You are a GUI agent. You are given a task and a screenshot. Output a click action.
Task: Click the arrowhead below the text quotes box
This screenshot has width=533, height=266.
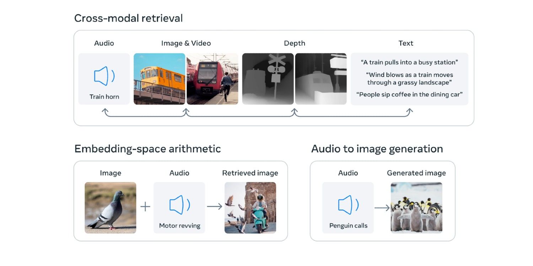[409, 111]
